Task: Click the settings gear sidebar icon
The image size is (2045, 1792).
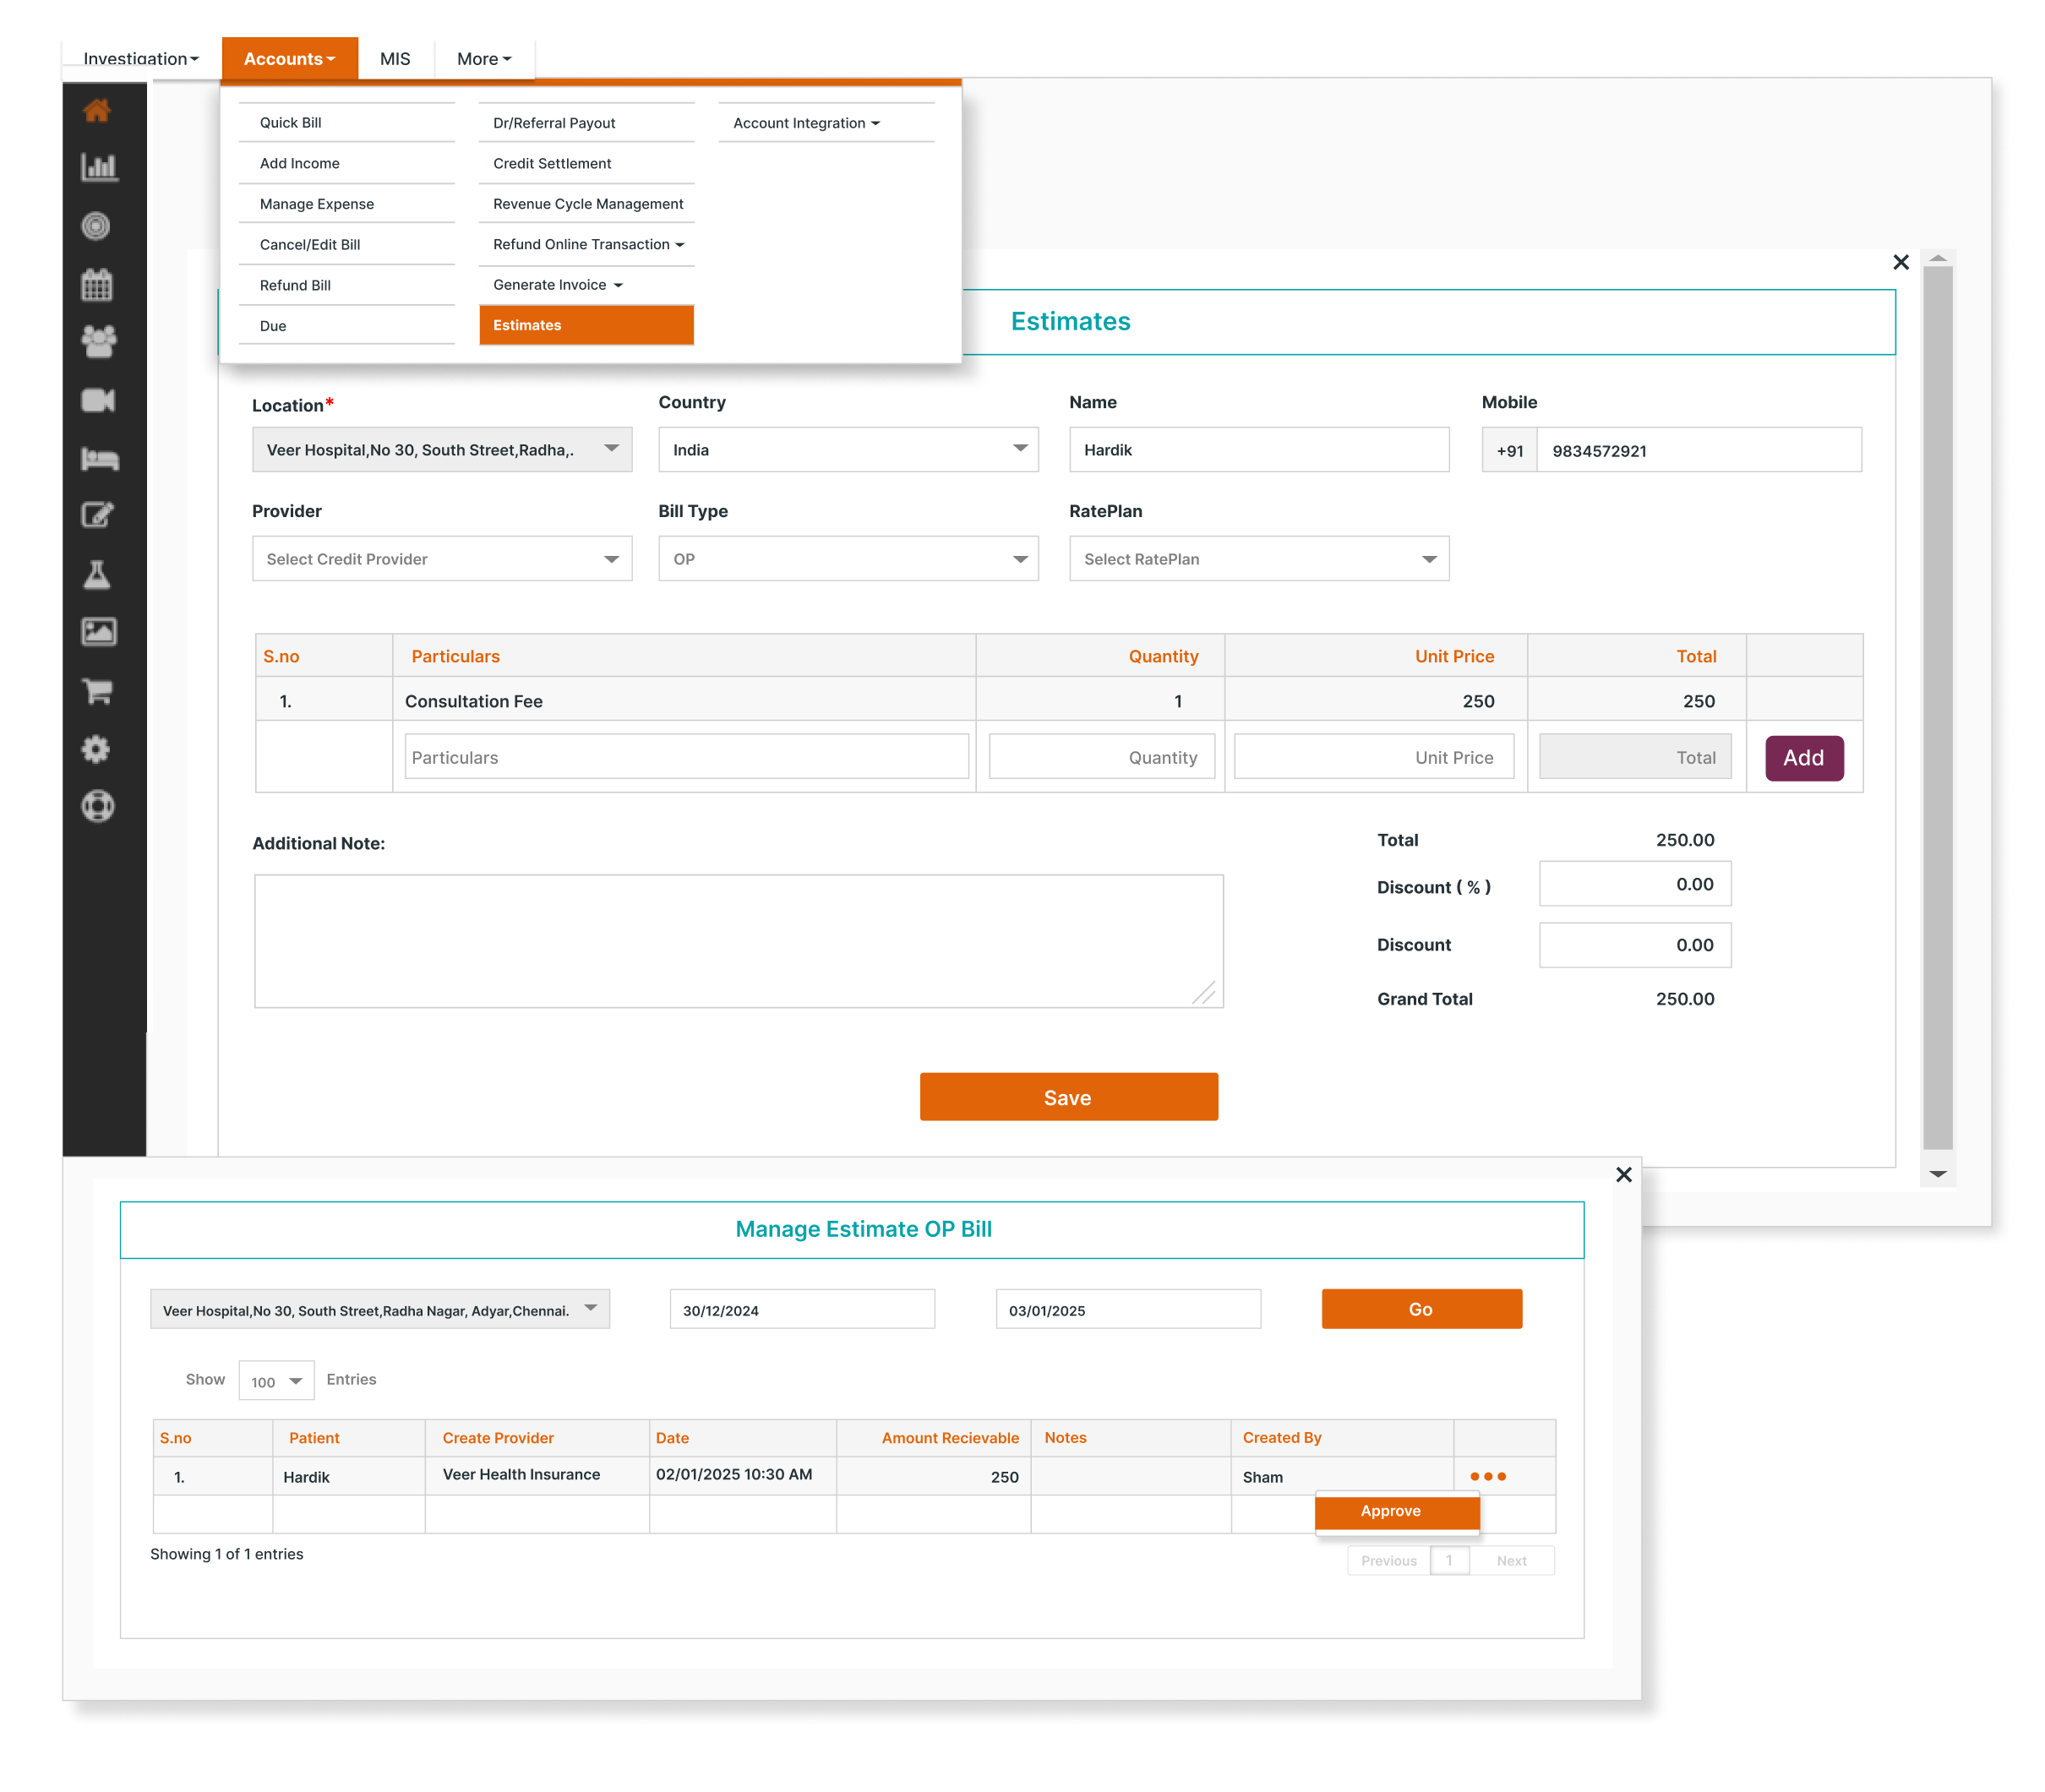Action: (x=96, y=749)
